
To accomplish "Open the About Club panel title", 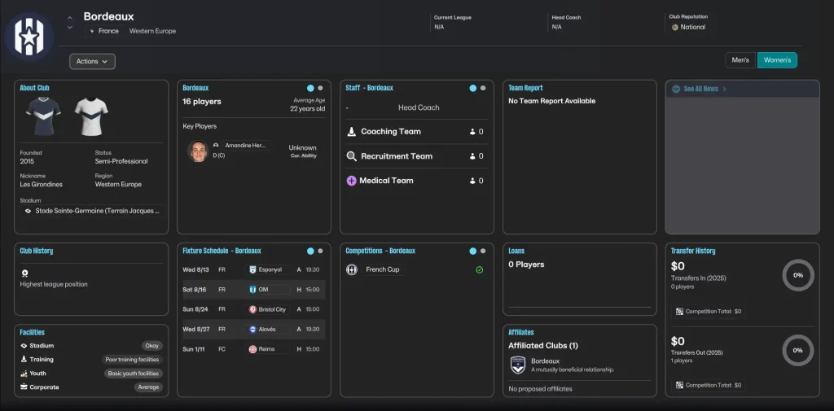I will (x=34, y=88).
